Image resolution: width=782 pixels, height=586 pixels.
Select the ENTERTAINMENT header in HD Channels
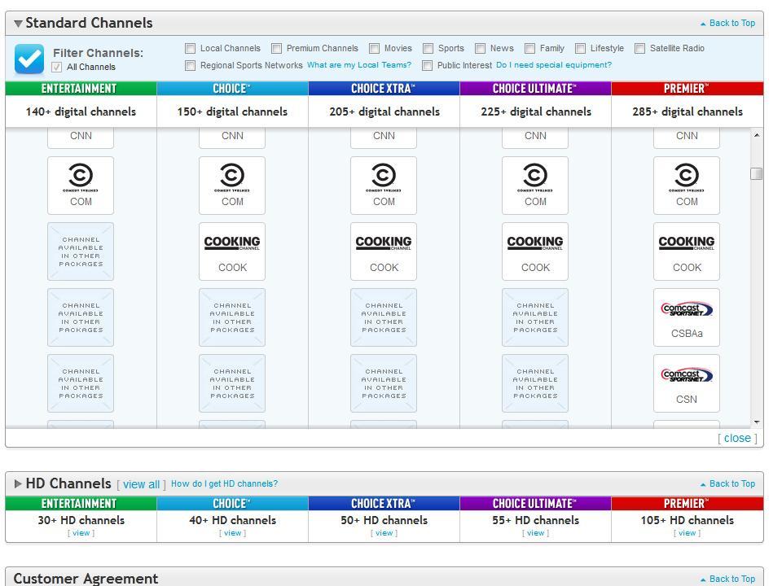(x=81, y=503)
